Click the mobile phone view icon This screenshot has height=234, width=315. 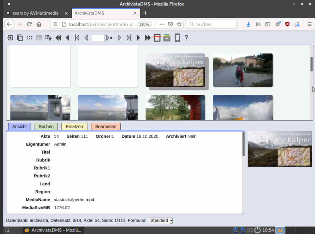(177, 38)
